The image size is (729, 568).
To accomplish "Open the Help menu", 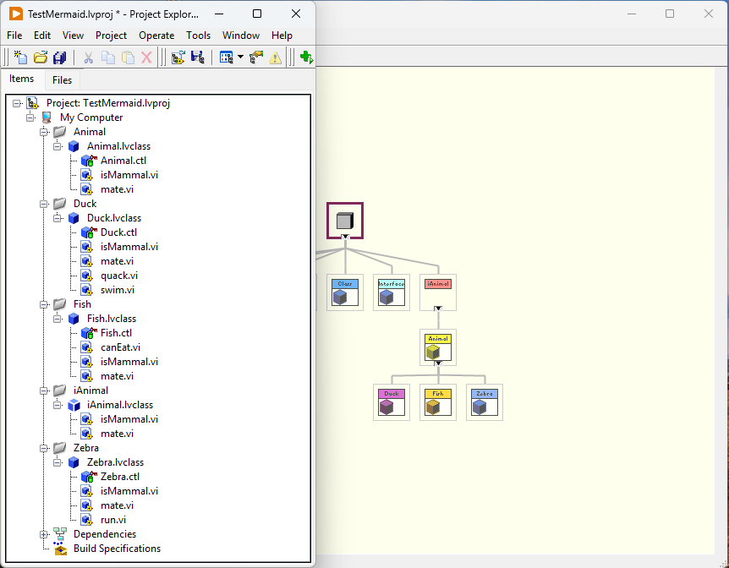I will click(282, 35).
